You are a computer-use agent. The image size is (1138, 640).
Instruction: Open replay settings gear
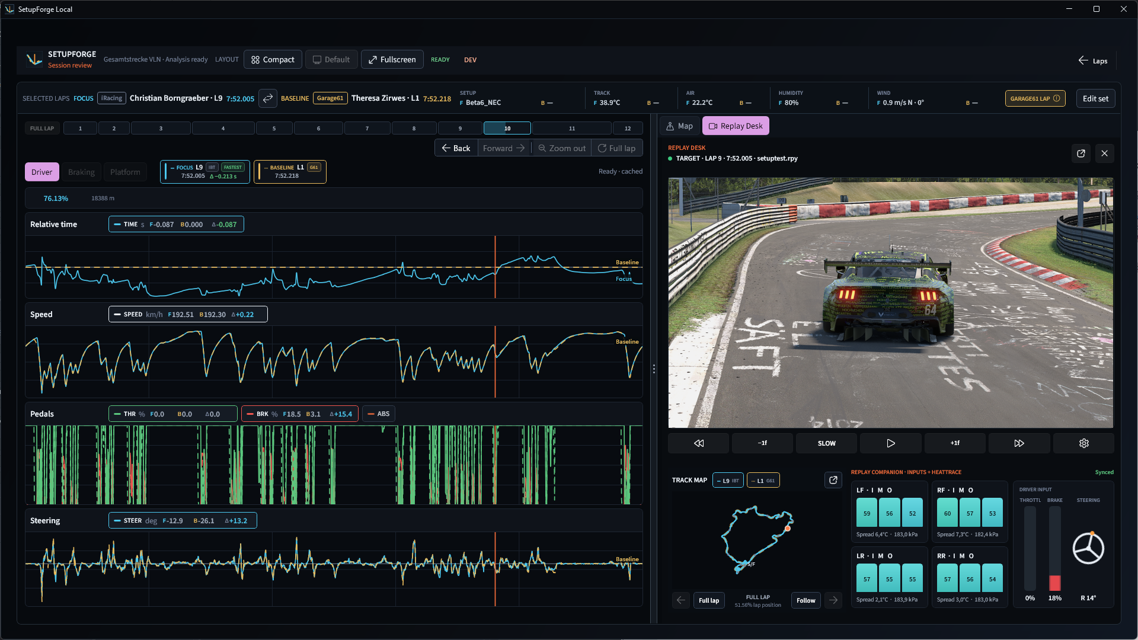[1084, 443]
